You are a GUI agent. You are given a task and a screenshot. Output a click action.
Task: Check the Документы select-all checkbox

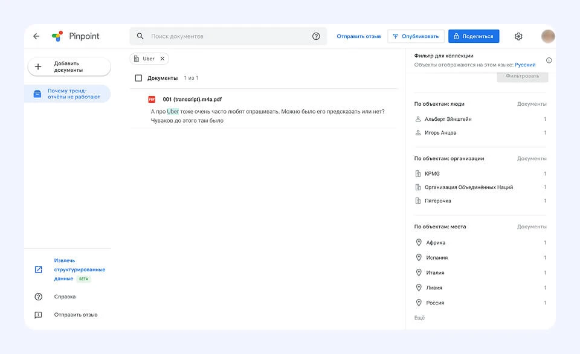pos(139,78)
